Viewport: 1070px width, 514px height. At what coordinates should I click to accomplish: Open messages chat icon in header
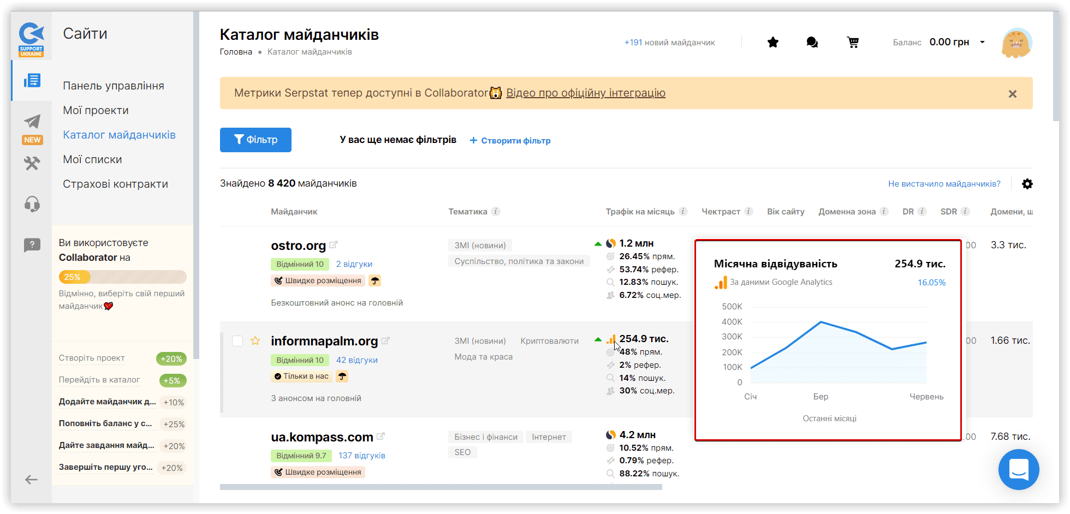point(812,43)
